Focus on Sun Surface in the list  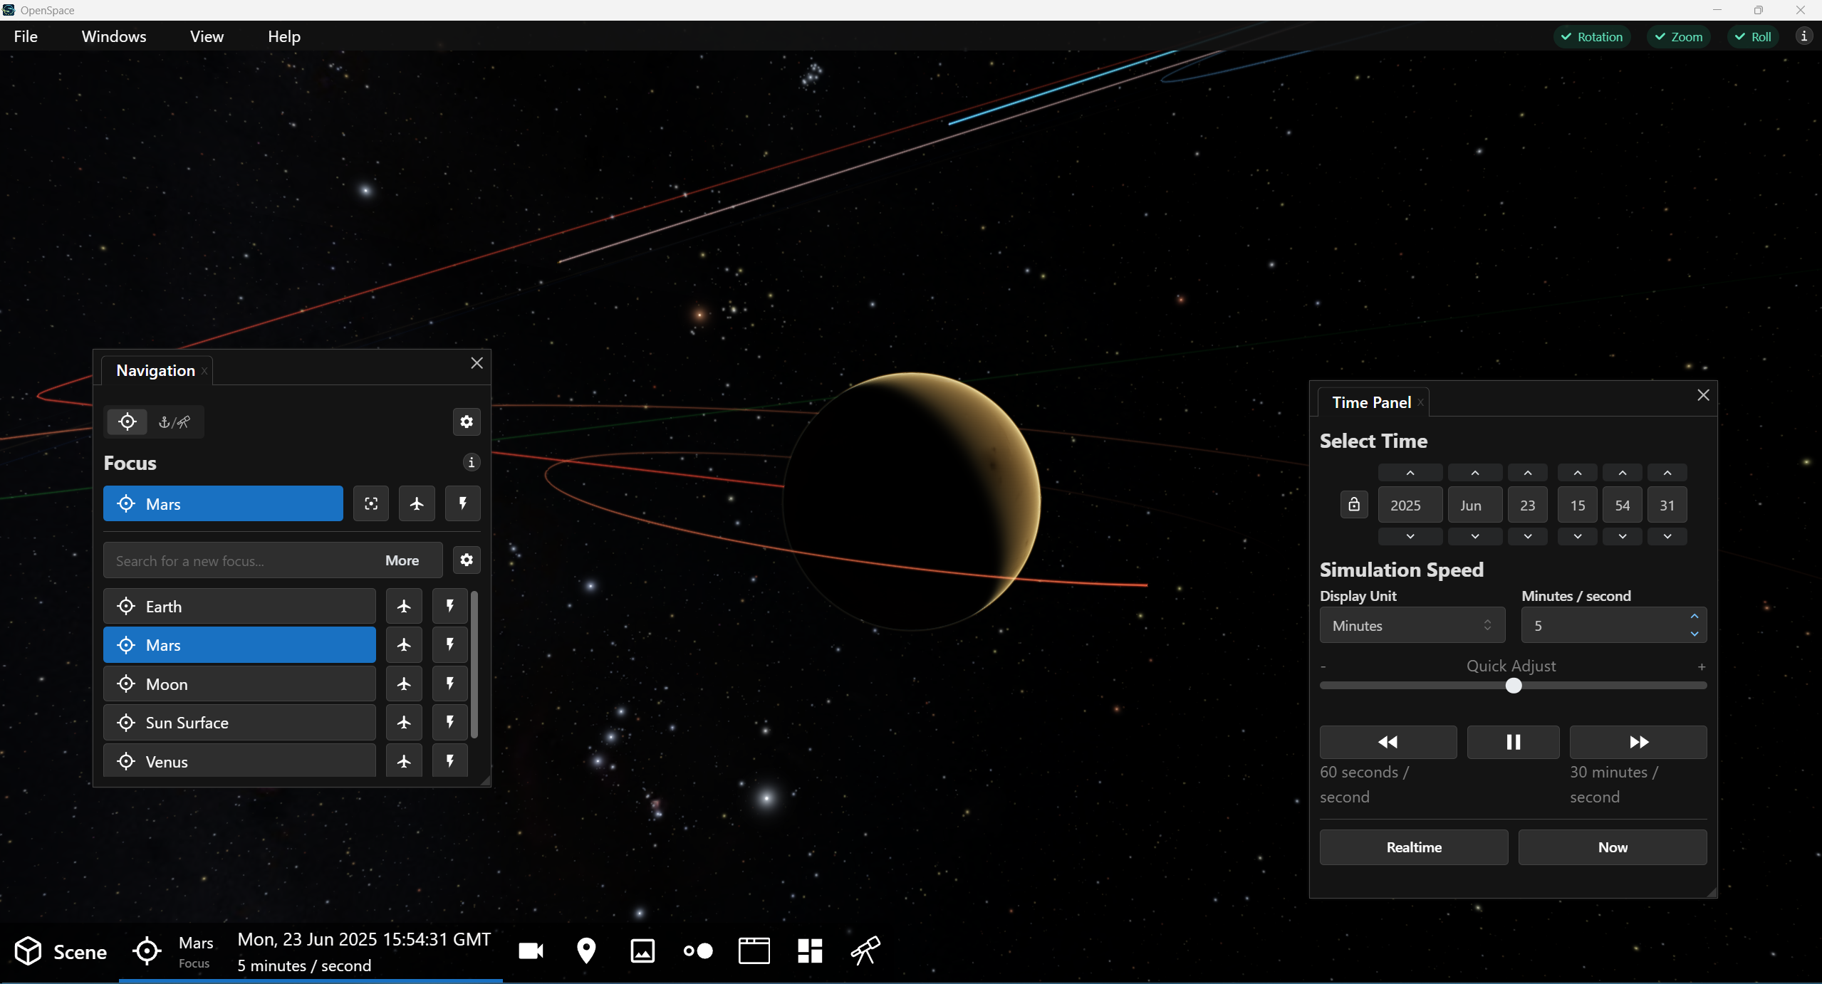(x=239, y=723)
